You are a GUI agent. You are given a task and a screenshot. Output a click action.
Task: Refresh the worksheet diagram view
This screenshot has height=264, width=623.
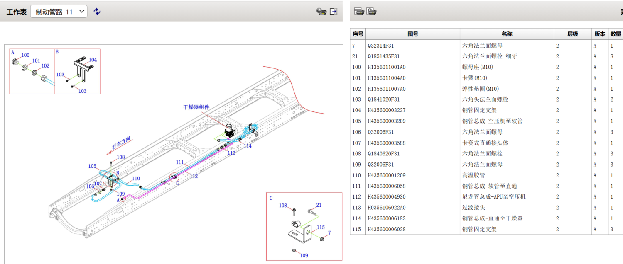tap(96, 11)
